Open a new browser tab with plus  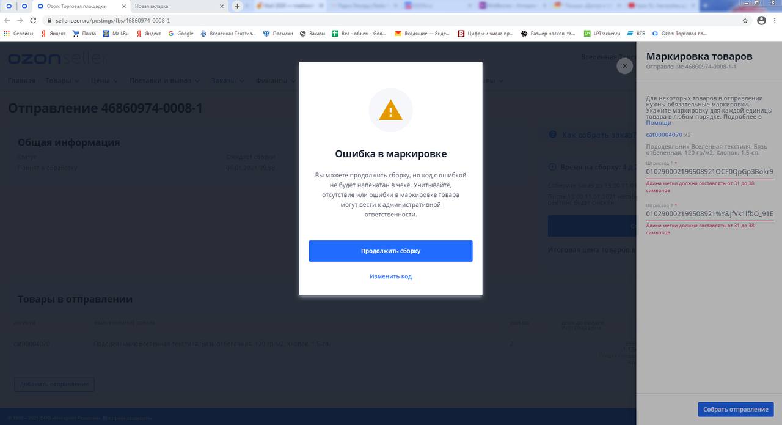coord(237,6)
